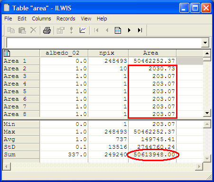Click the Delete X toolbar icon

pos(33,30)
